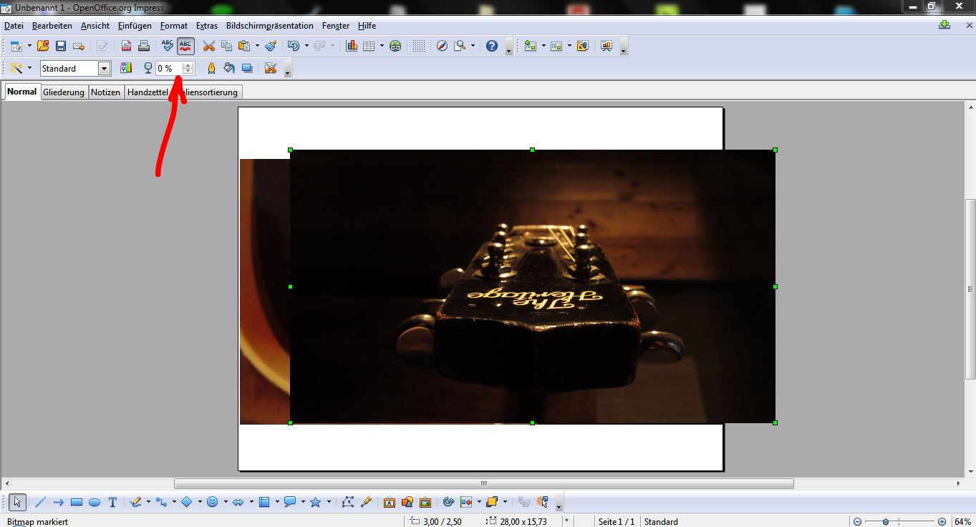Open the Einfügen menu
Image resolution: width=976 pixels, height=527 pixels.
[x=135, y=26]
